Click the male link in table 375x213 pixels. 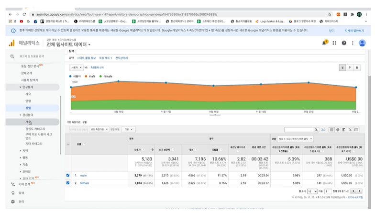83,175
